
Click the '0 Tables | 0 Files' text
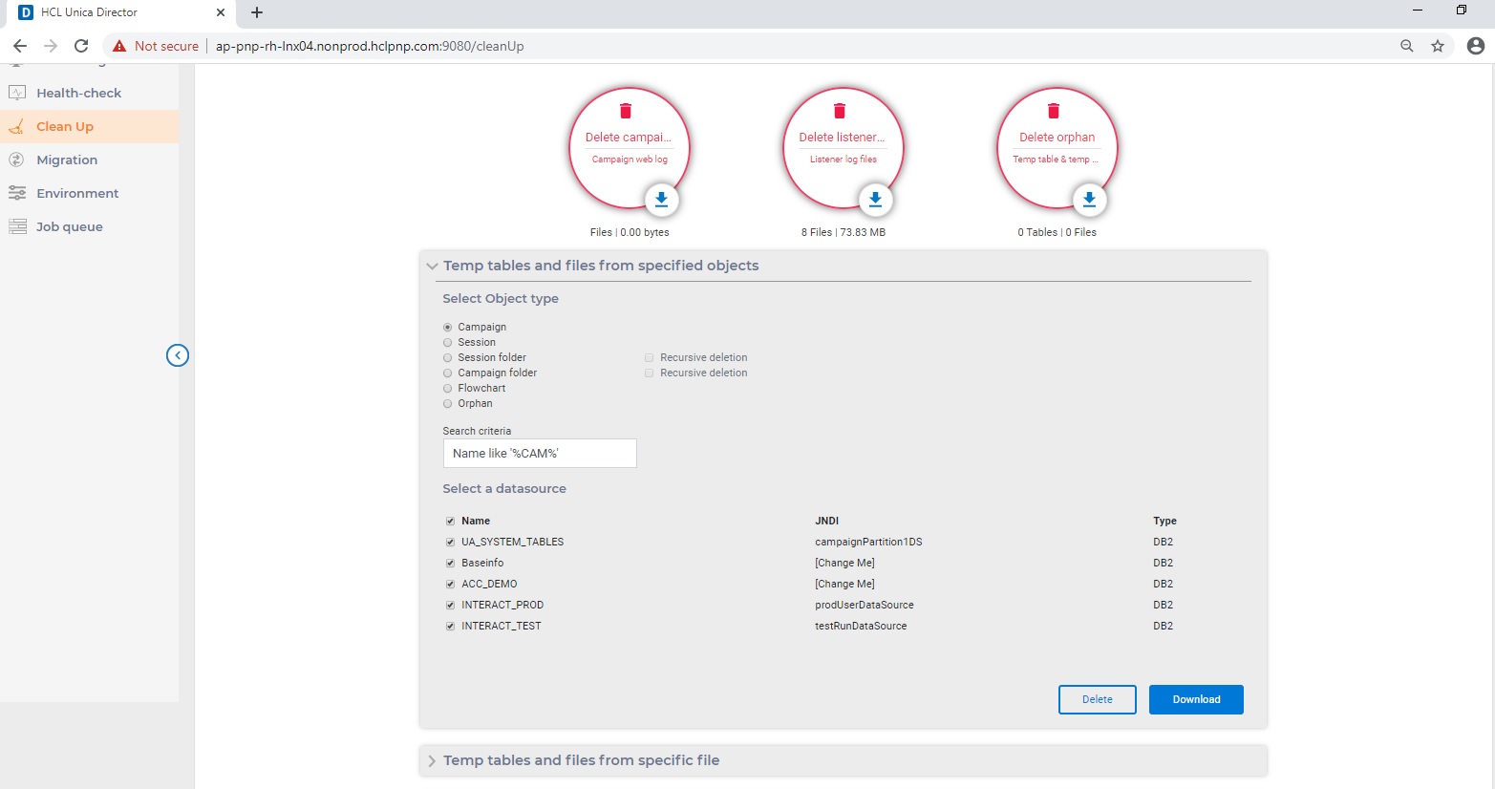[x=1057, y=232]
